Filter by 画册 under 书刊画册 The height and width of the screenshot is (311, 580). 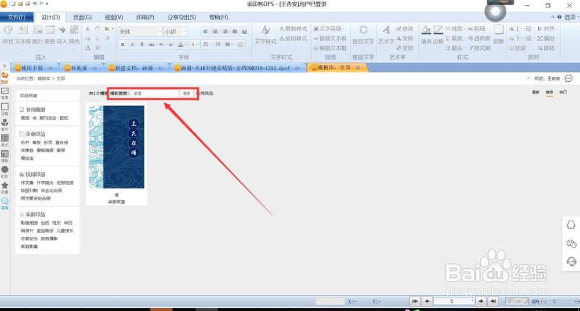click(25, 118)
